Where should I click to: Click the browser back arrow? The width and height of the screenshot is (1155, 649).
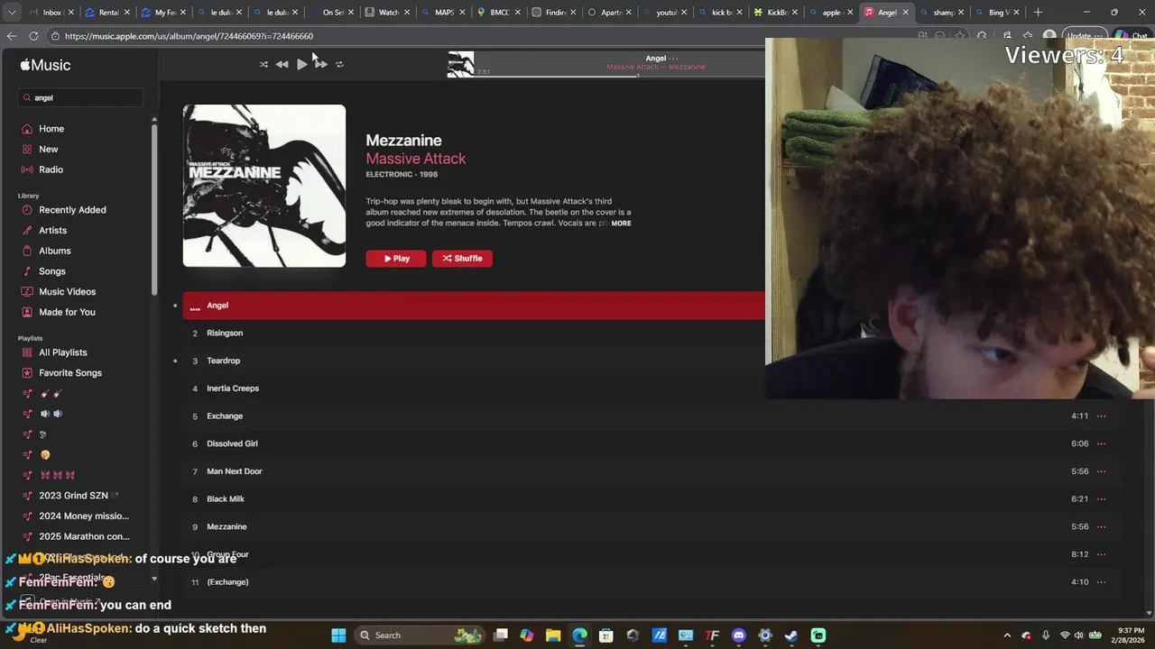[11, 36]
